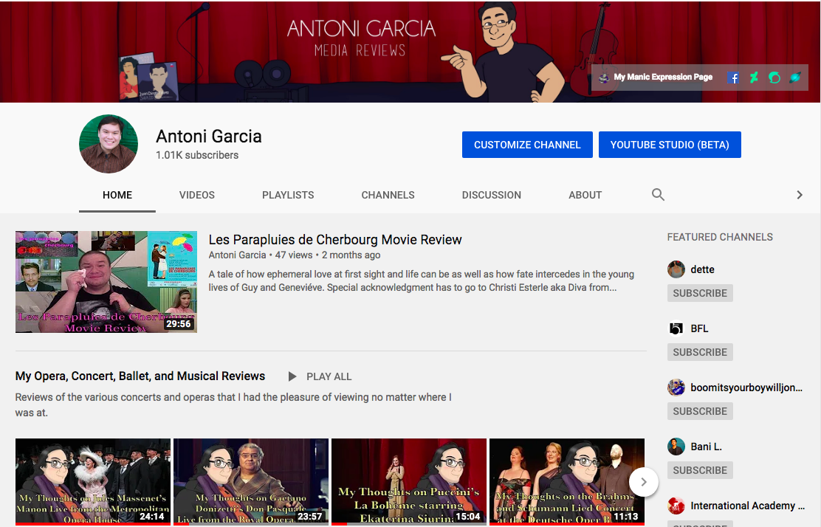This screenshot has width=821, height=527.
Task: Play all opera and concert reviews
Action: point(320,376)
